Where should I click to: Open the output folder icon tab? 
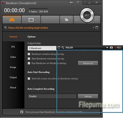pos(66,20)
